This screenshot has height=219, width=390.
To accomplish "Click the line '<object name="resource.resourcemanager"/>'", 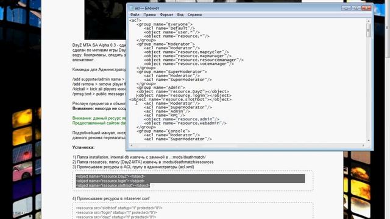I will pyautogui.click(x=194, y=60).
